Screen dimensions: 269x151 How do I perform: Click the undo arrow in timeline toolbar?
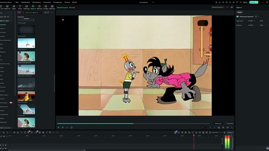(x=7, y=133)
